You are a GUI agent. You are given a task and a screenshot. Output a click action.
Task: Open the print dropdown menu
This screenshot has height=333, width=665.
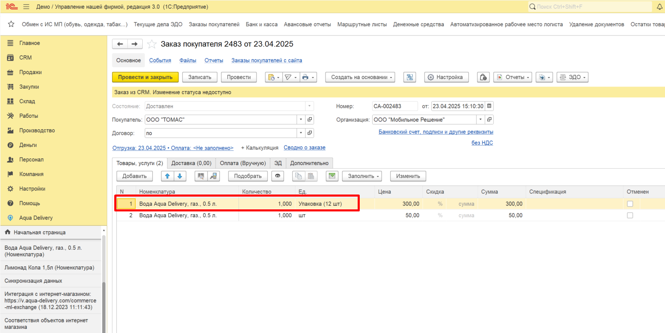(x=308, y=77)
